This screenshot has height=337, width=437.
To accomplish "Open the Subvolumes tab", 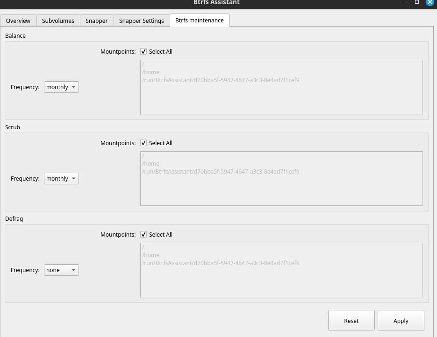I will coord(58,21).
